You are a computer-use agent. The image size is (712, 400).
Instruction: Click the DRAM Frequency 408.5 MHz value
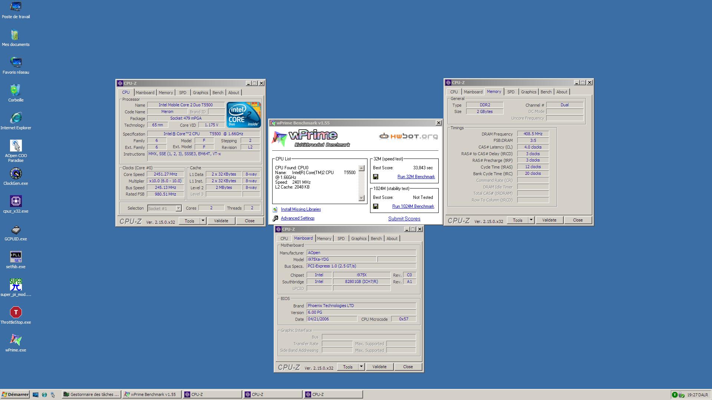click(533, 134)
